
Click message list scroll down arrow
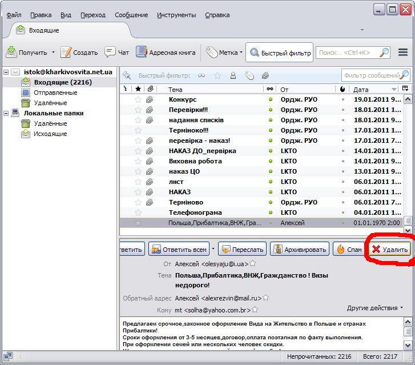[x=408, y=230]
